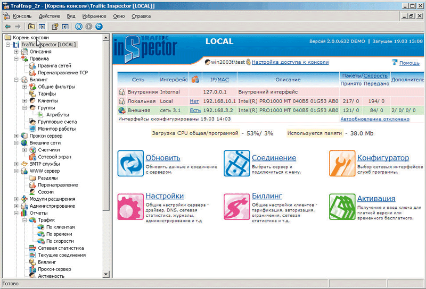The image size is (426, 289).
Task: Click the Соединение connection icon
Action: [x=236, y=164]
